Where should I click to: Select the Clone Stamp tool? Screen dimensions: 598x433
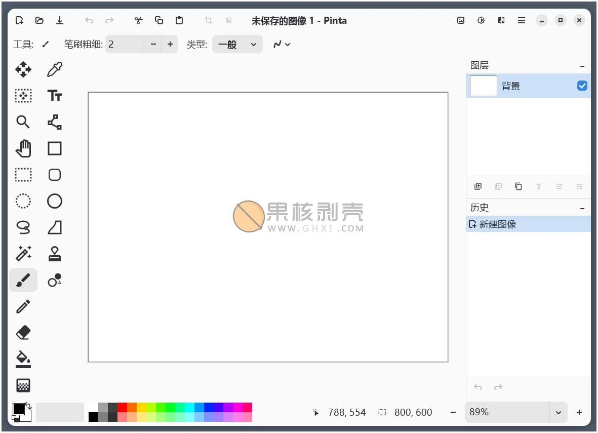coord(54,253)
